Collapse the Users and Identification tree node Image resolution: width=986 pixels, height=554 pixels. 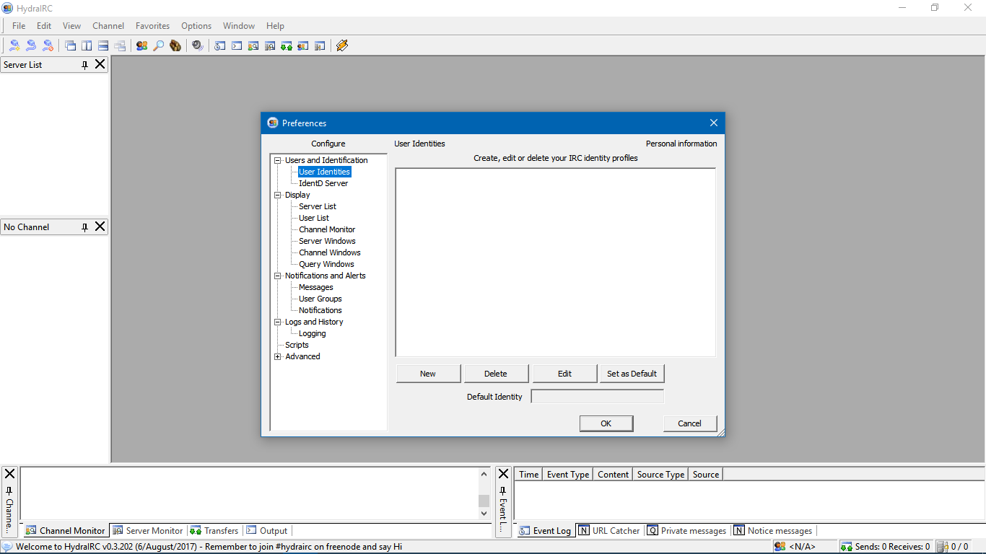pos(278,160)
